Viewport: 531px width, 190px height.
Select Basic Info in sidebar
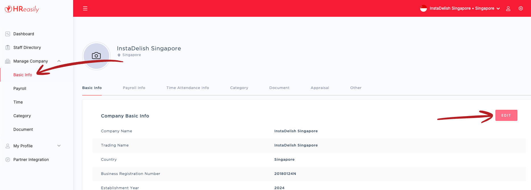23,75
